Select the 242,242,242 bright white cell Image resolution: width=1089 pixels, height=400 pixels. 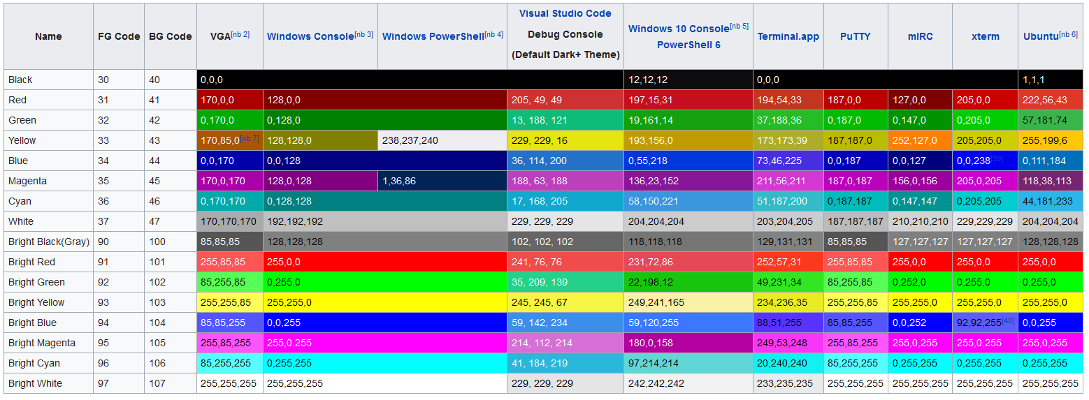coord(688,383)
